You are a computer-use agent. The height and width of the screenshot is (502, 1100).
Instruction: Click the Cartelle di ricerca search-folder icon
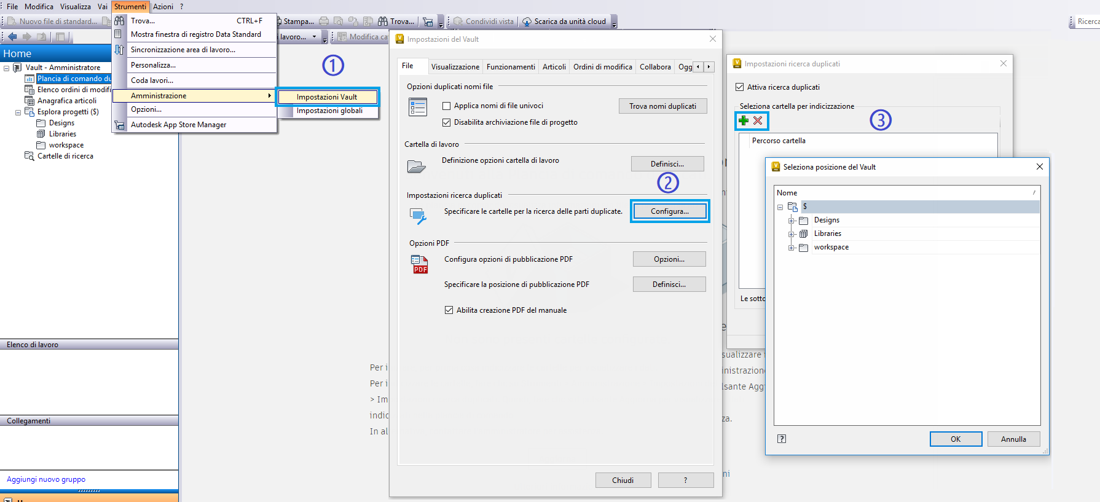point(29,156)
